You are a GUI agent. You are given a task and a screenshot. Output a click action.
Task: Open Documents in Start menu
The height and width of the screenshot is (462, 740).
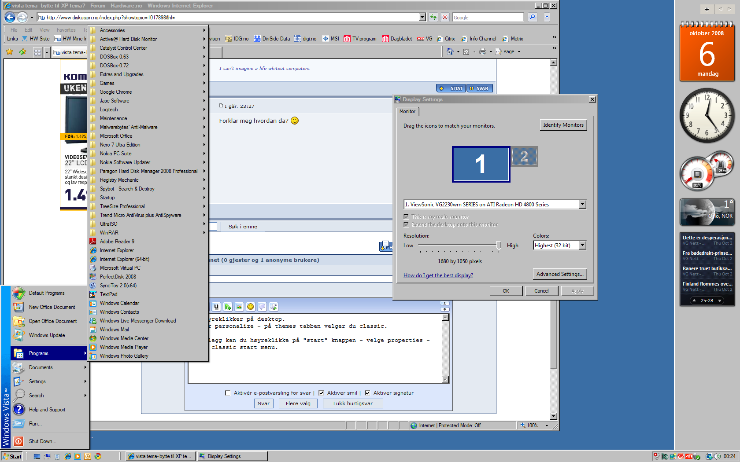[50, 367]
